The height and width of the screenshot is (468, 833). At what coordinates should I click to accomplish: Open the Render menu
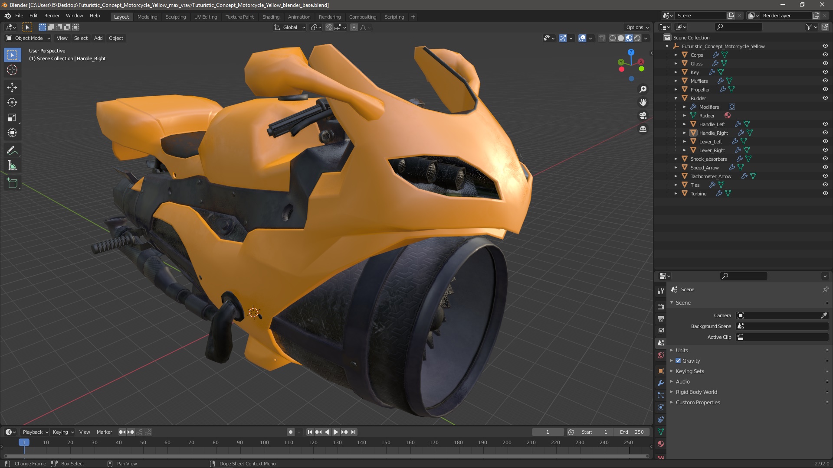52,16
